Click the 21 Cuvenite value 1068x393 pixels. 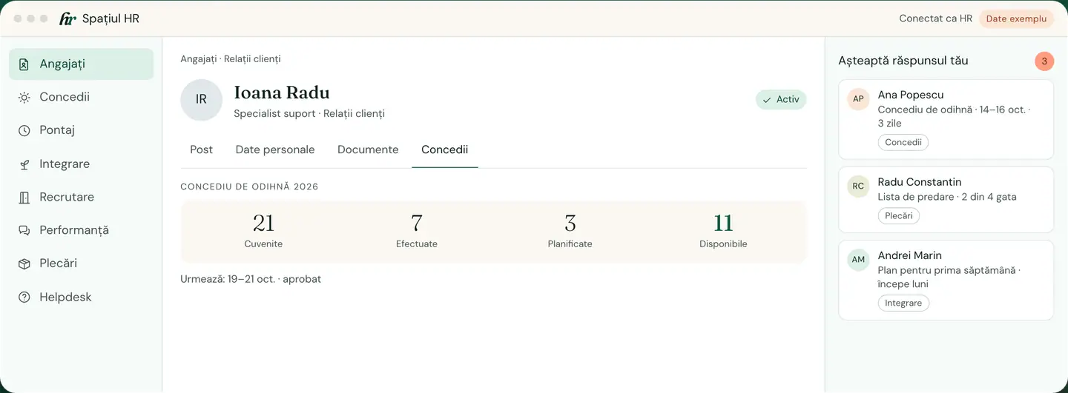[263, 222]
